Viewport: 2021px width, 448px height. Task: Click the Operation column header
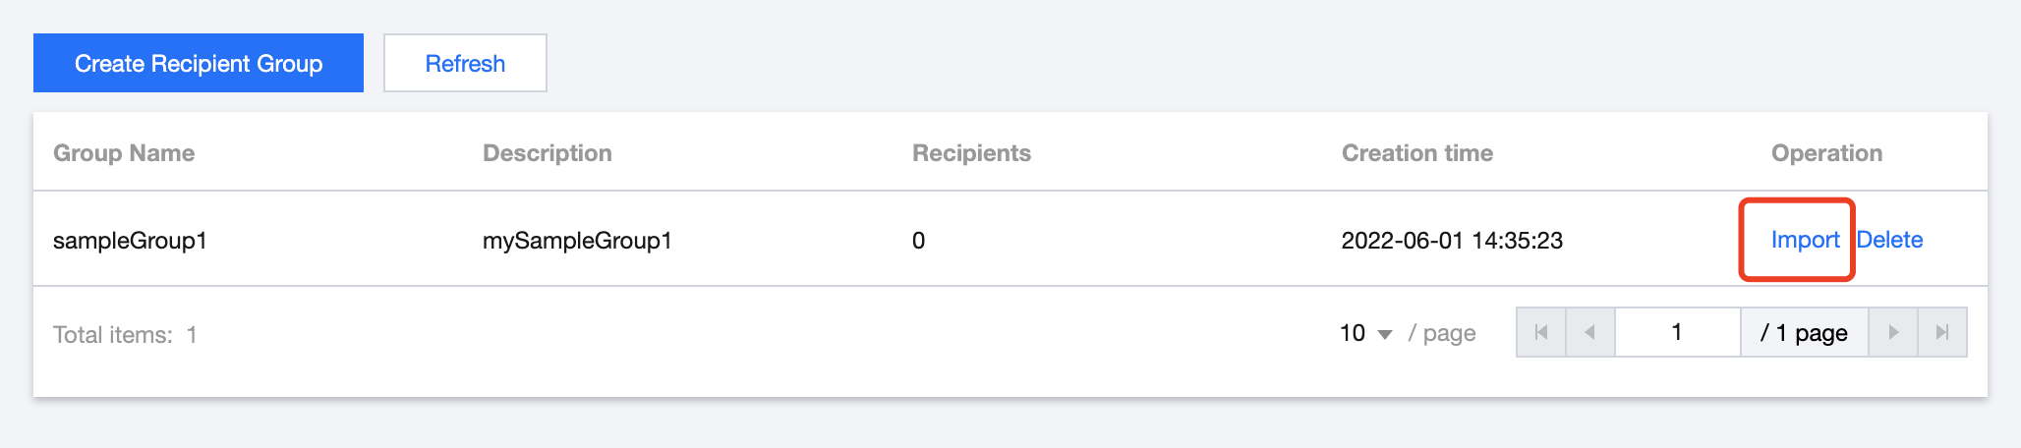tap(1826, 153)
